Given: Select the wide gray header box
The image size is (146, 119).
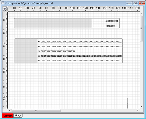Looking at the screenshot, I should tap(53, 23).
